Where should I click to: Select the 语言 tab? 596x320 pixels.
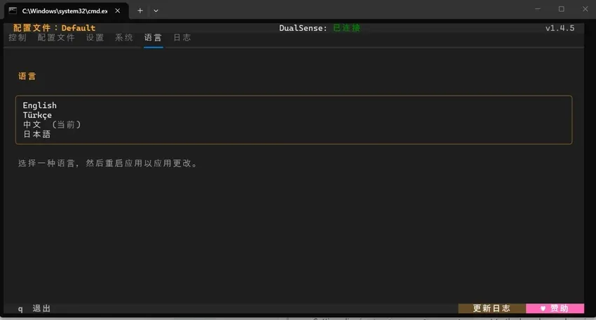point(153,38)
